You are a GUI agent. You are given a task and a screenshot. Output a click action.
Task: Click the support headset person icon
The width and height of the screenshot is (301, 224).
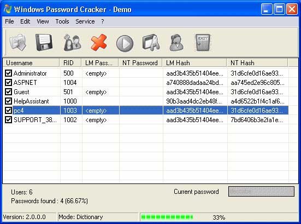[176, 43]
